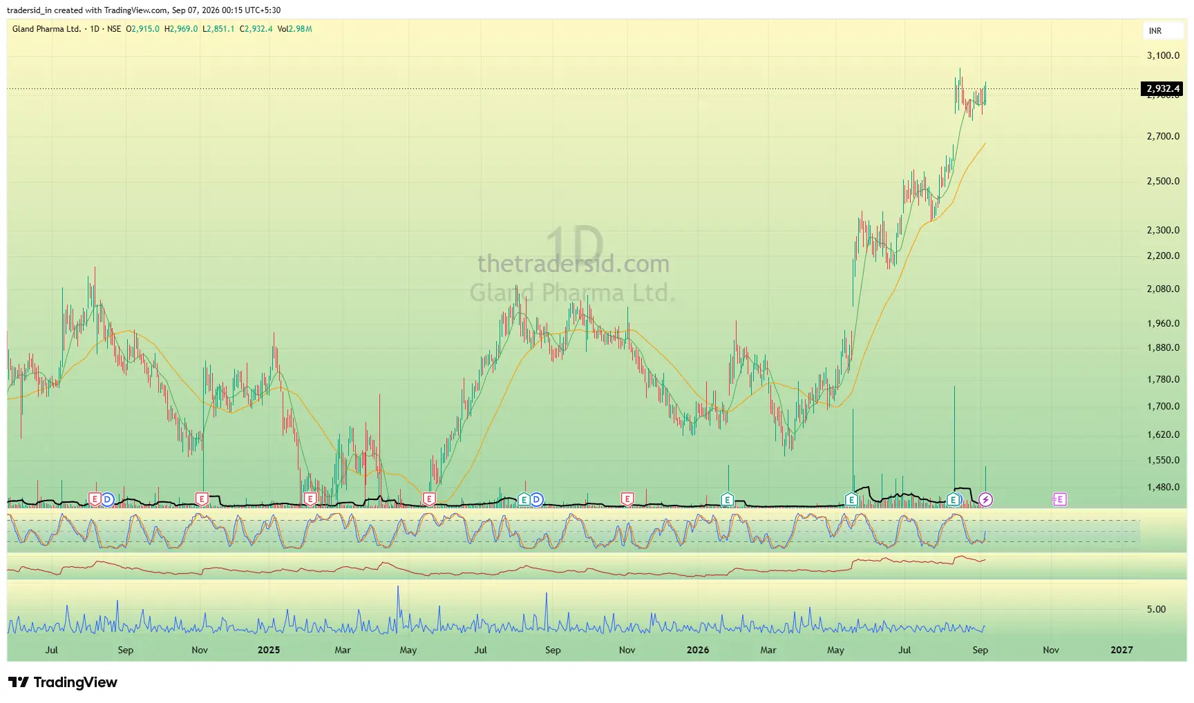Image resolution: width=1194 pixels, height=703 pixels.
Task: Click the green earnings E marker near Aug 2026
Action: [954, 499]
